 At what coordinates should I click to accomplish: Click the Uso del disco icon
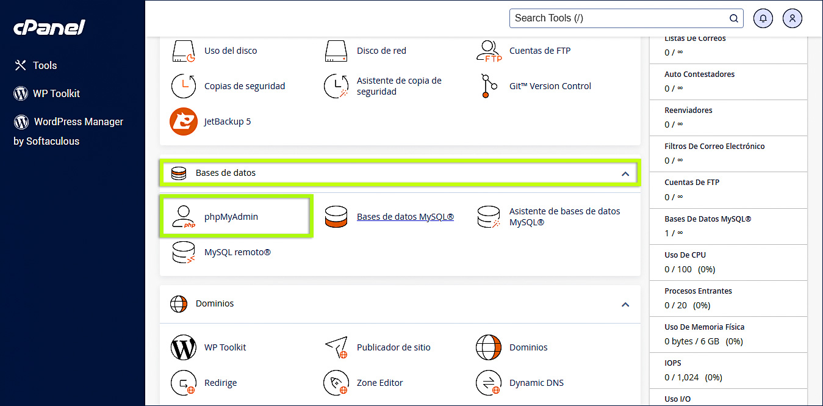pyautogui.click(x=184, y=51)
